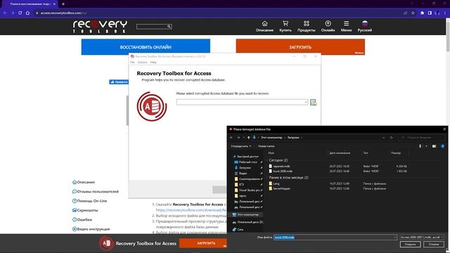Image resolution: width=450 pixels, height=253 pixels.
Task: Open the browser extensions puzzle icon
Action: pos(422,13)
